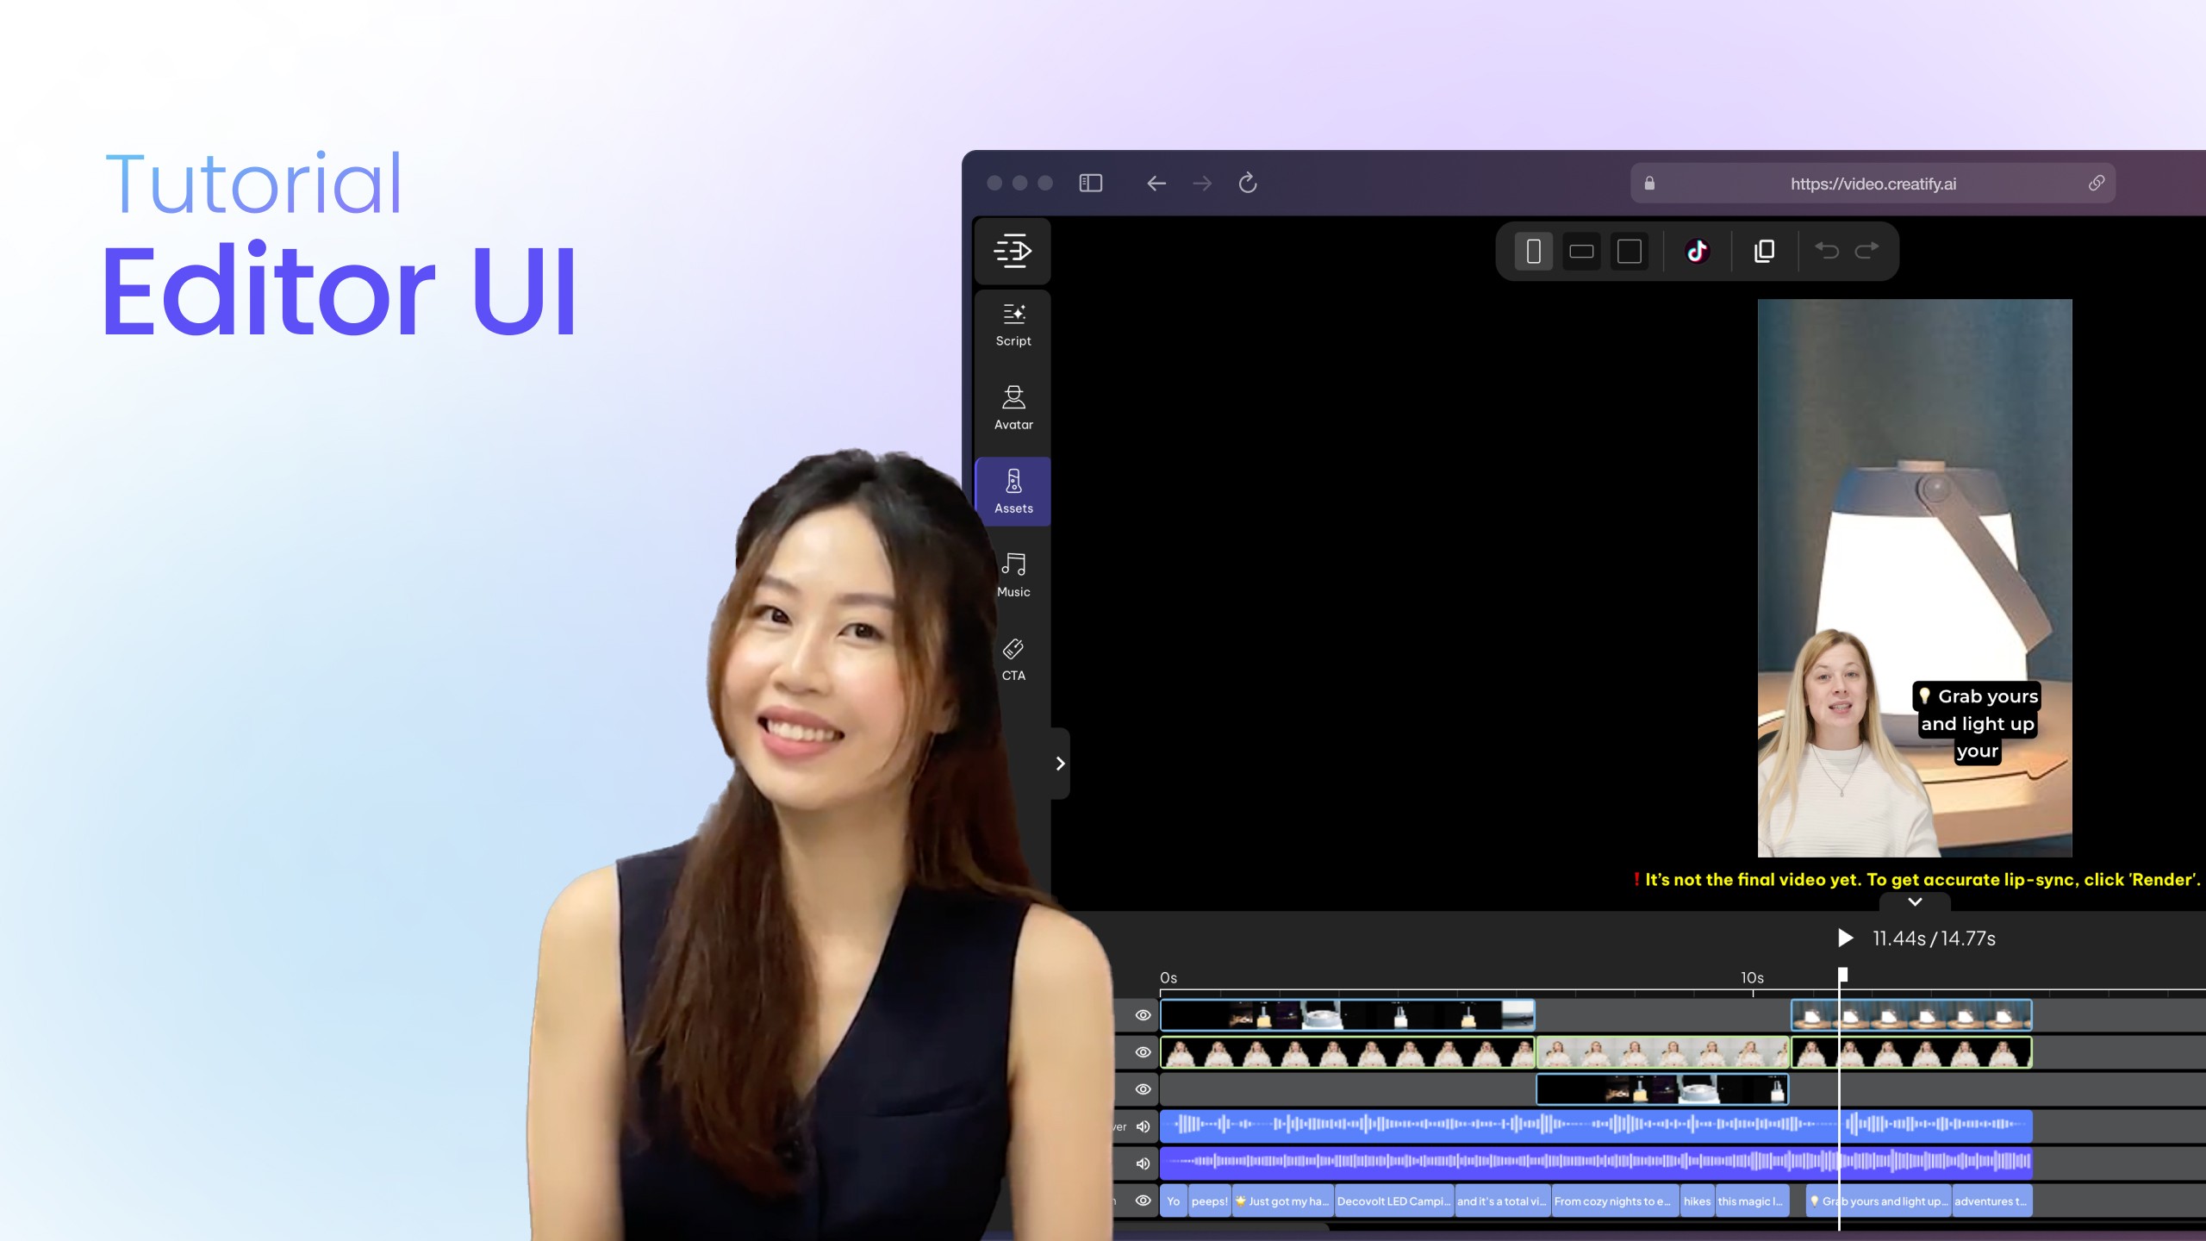2206x1241 pixels.
Task: Mute the background music track
Action: click(x=1143, y=1163)
